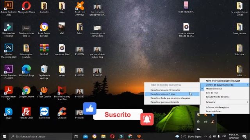Select aTube Catcher desktop icon

[x=44, y=92]
